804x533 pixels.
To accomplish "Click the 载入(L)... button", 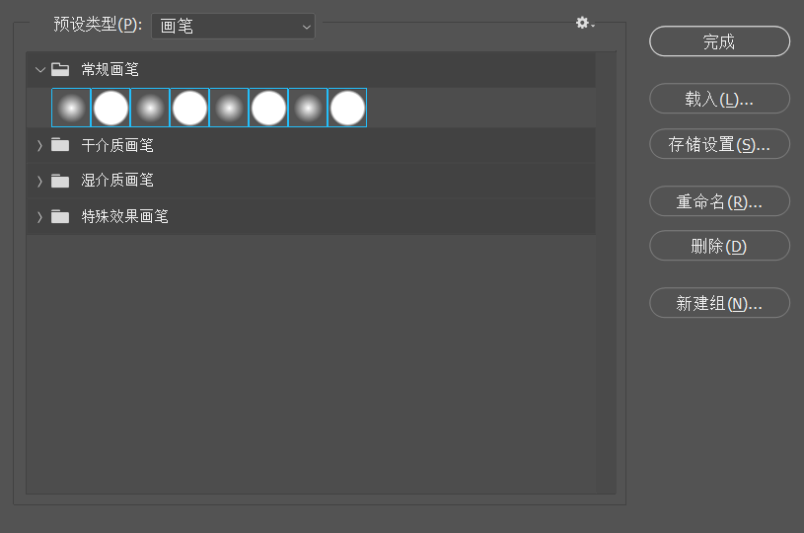I will (x=719, y=99).
